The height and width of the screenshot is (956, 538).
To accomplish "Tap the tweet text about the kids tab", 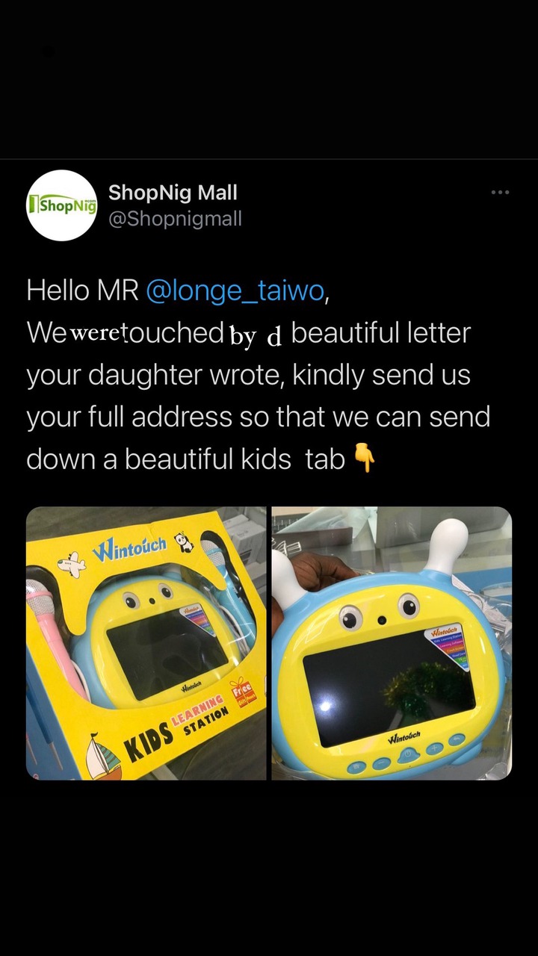I will click(x=258, y=375).
